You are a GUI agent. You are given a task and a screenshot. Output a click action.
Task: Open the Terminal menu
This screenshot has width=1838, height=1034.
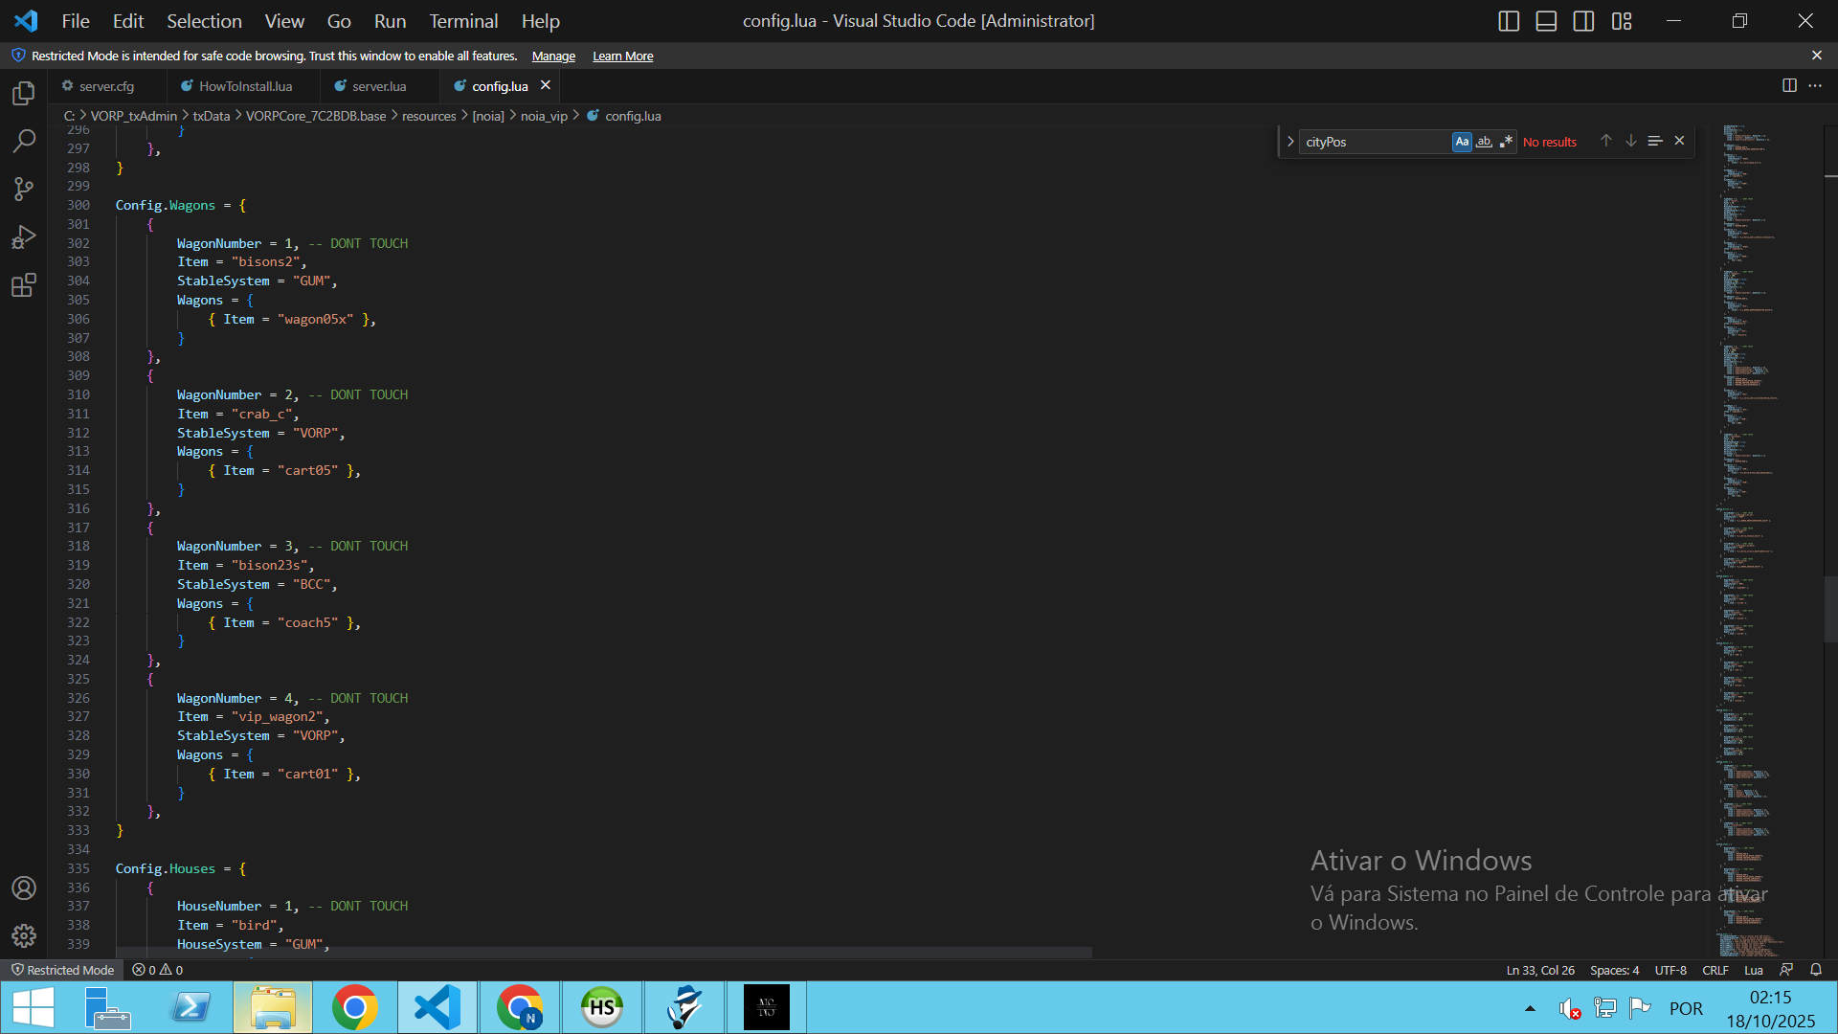463,21
